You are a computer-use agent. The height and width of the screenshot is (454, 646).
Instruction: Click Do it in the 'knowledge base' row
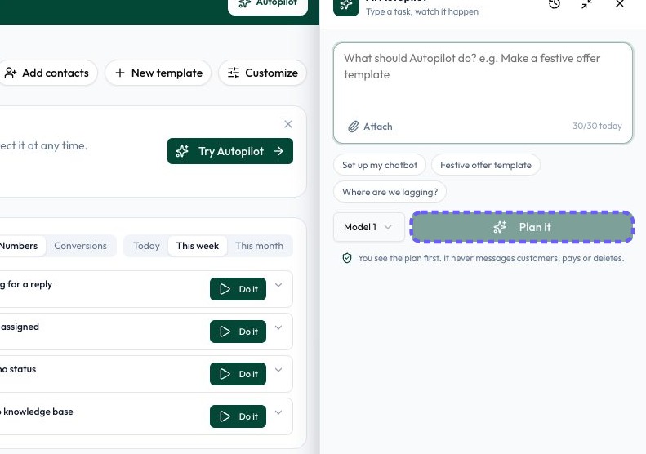(x=238, y=416)
